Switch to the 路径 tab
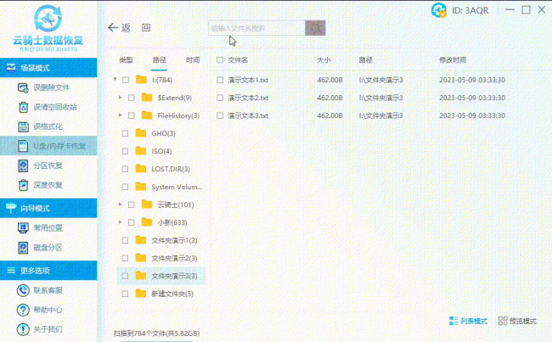The height and width of the screenshot is (342, 552). click(x=160, y=59)
